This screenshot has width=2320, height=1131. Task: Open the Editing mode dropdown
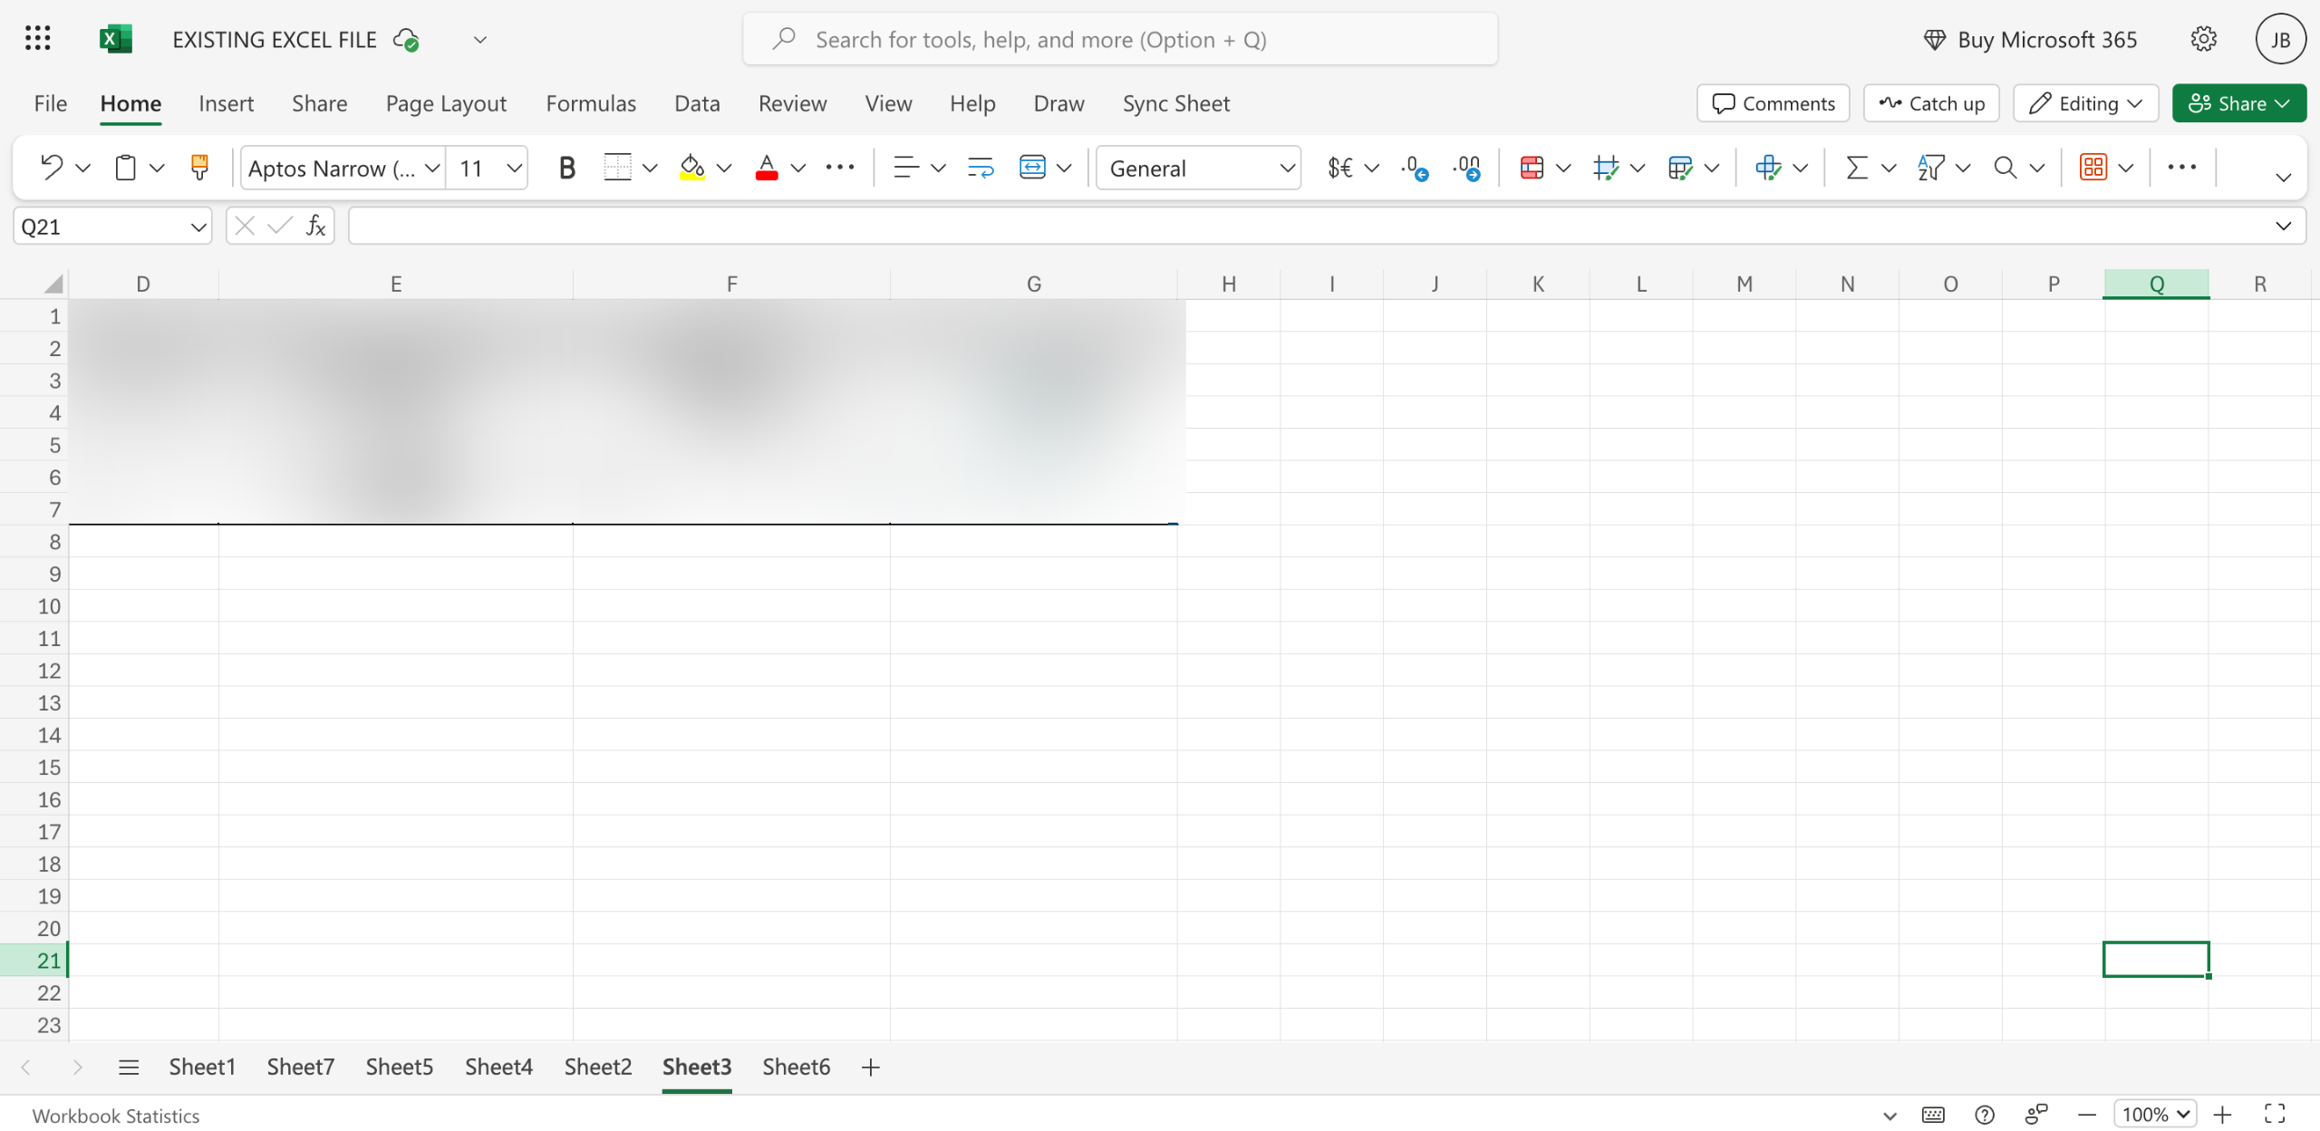click(x=2085, y=103)
